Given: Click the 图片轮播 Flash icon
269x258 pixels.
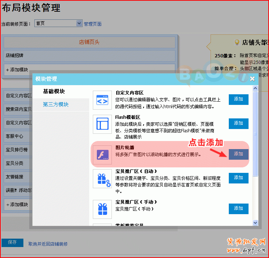Looking at the screenshot, I should click(x=102, y=154).
